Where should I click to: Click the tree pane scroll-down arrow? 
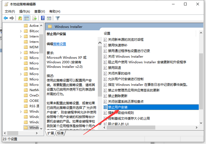(x=41, y=128)
